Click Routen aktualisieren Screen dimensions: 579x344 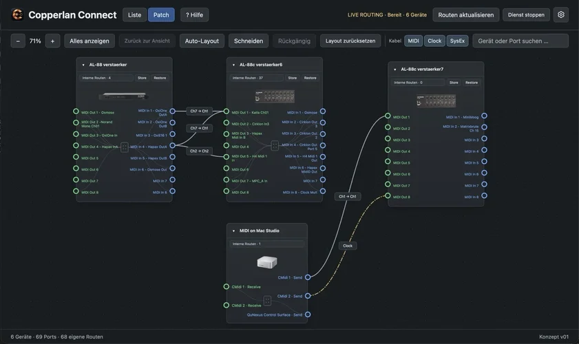click(x=465, y=14)
